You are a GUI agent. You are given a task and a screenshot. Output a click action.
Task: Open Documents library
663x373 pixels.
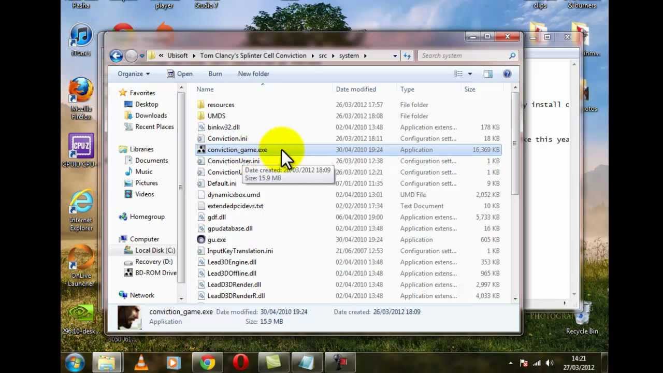pos(151,161)
